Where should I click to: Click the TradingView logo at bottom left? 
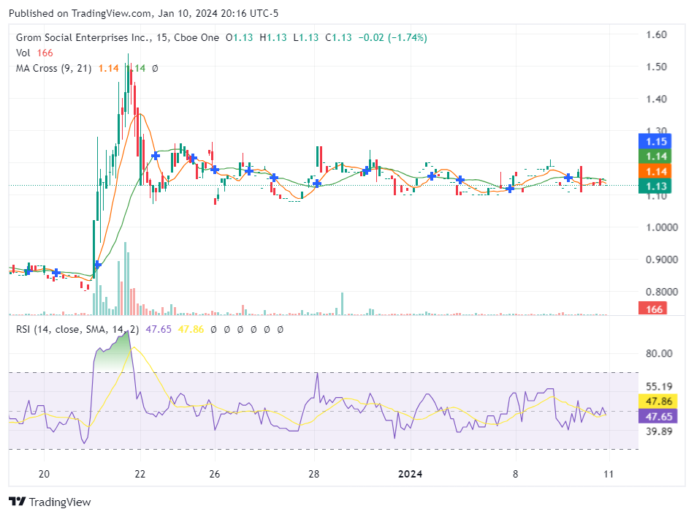(50, 502)
